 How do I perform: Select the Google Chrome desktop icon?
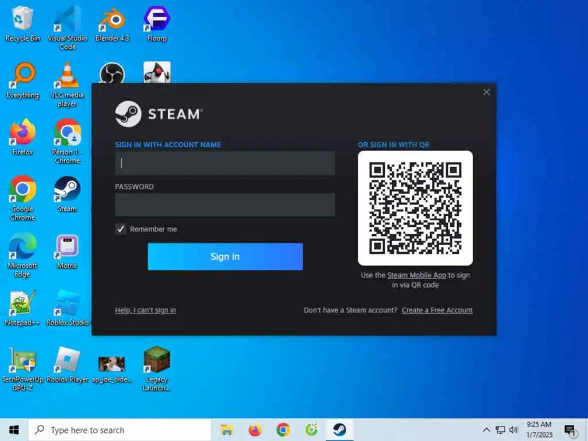click(22, 198)
